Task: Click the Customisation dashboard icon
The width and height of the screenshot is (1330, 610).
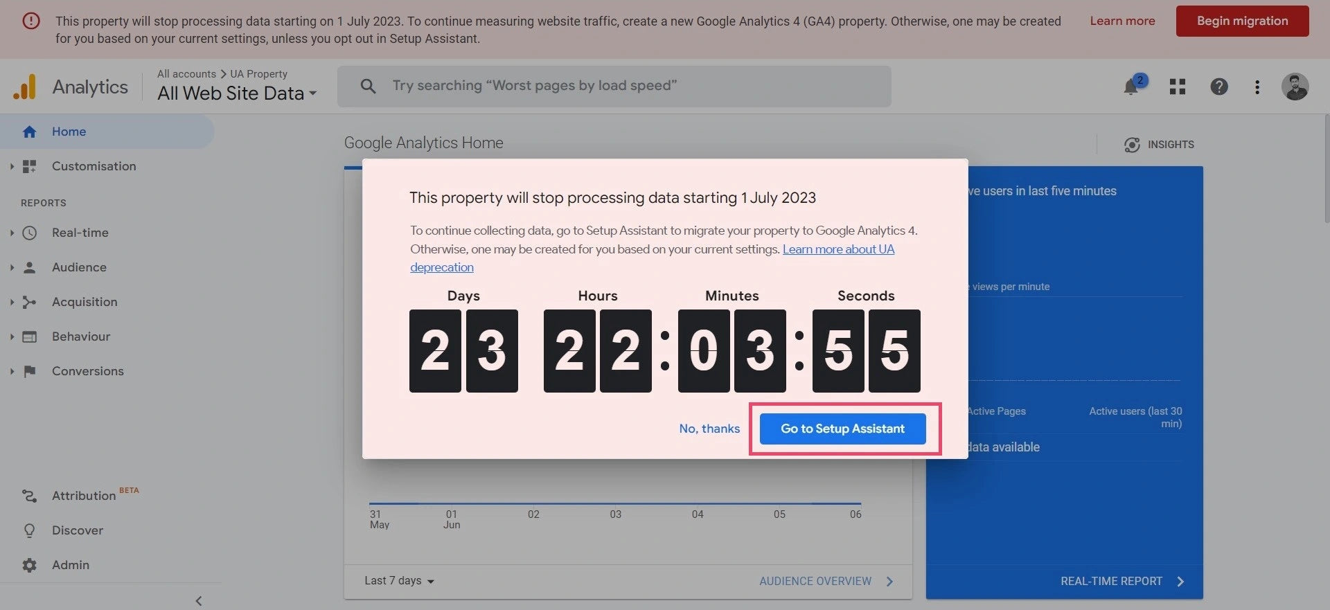Action: 29,166
